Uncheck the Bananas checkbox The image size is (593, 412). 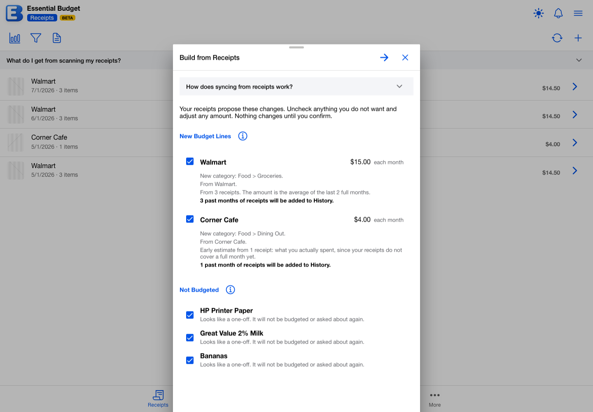[190, 360]
